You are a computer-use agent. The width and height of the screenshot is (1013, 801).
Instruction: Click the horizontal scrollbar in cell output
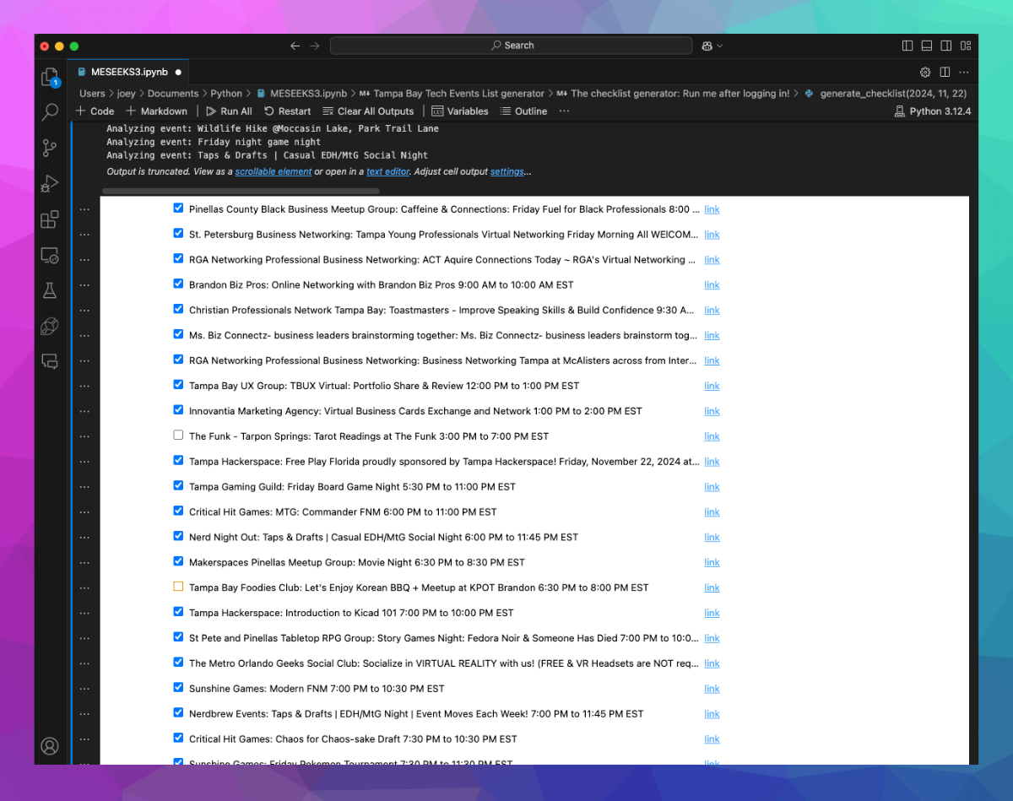click(241, 191)
